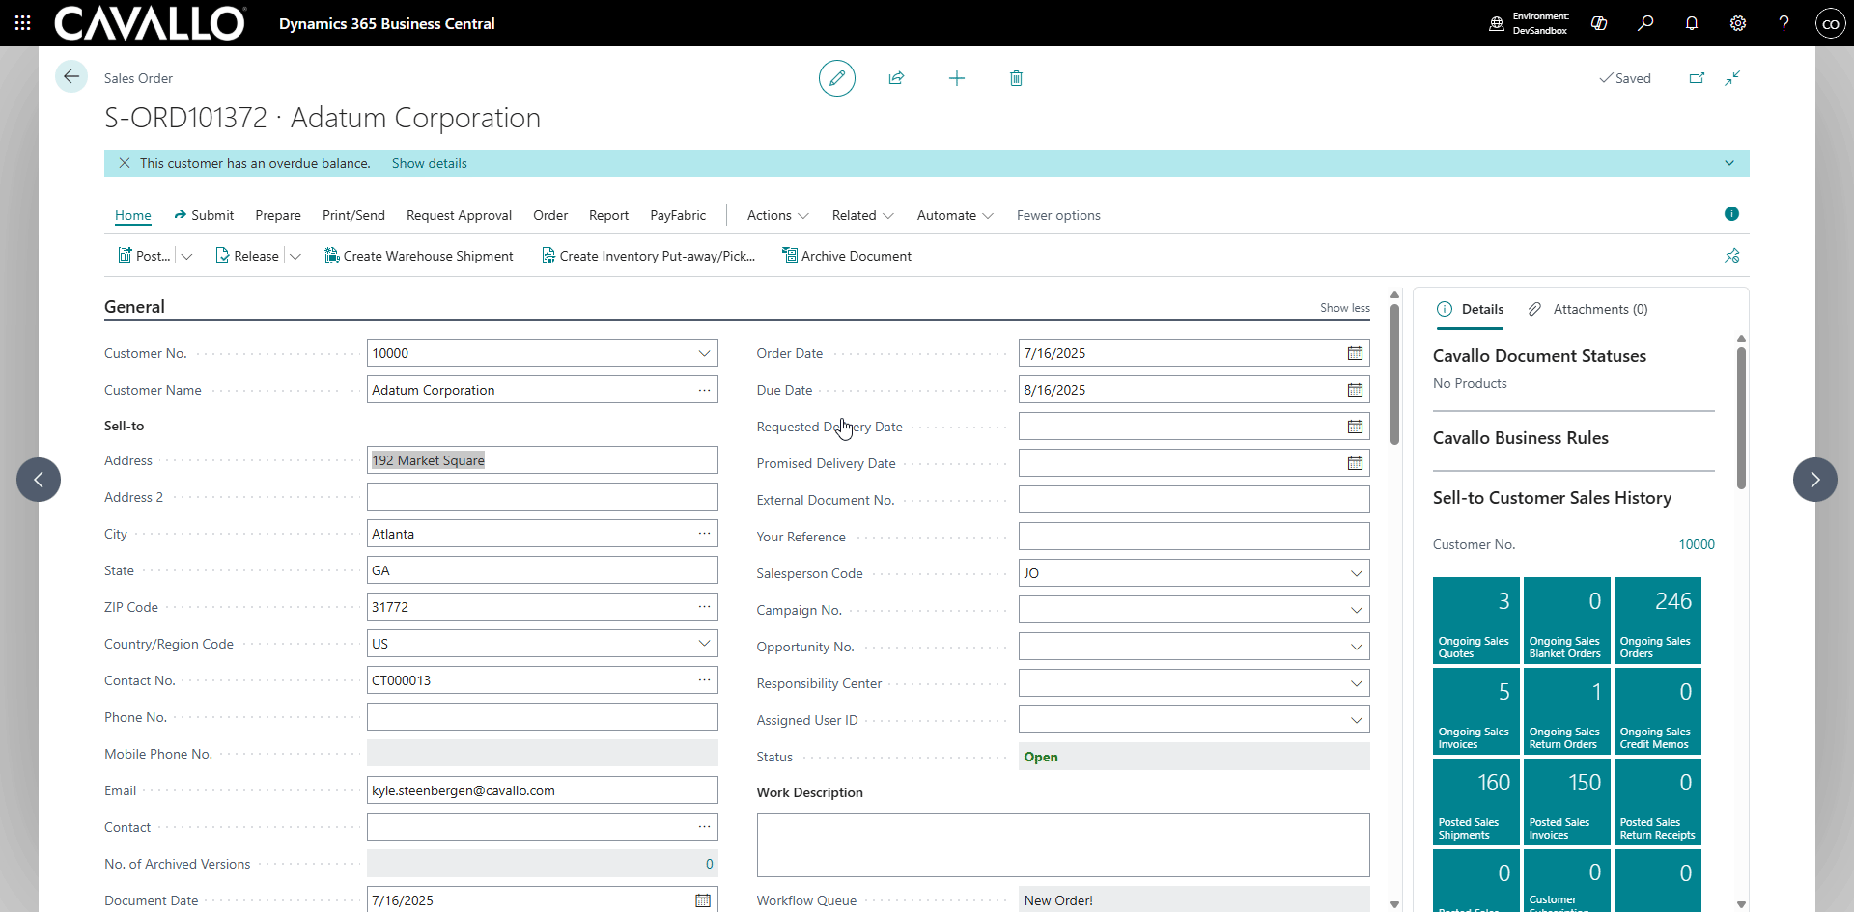Open the settings gear icon
This screenshot has height=912, width=1854.
pos(1738,23)
